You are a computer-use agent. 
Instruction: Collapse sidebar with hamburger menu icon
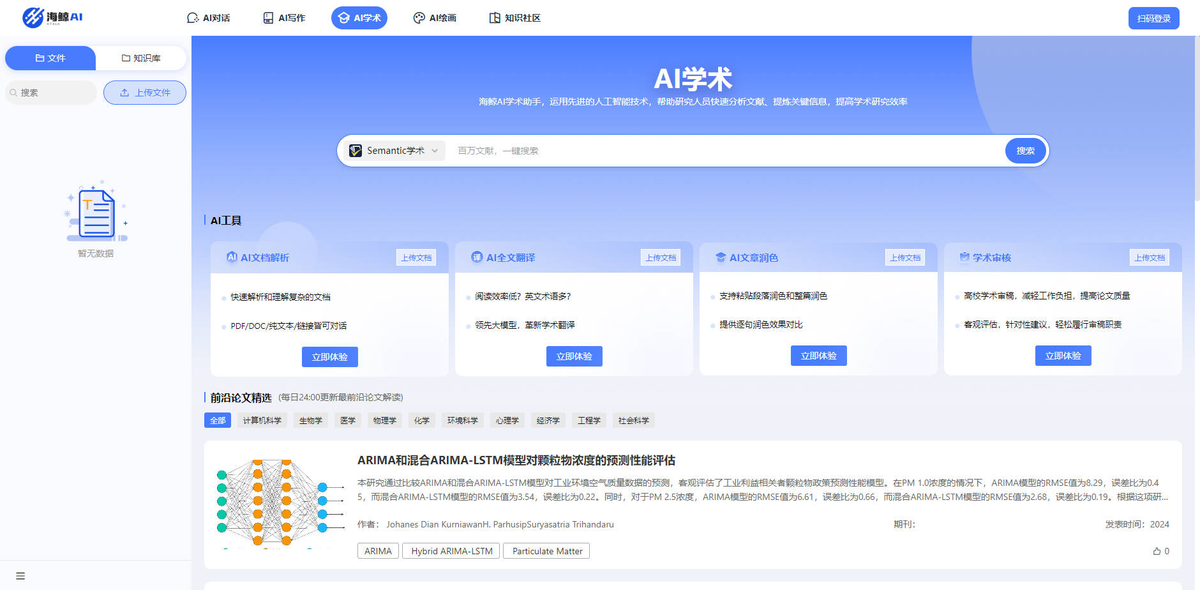(20, 576)
